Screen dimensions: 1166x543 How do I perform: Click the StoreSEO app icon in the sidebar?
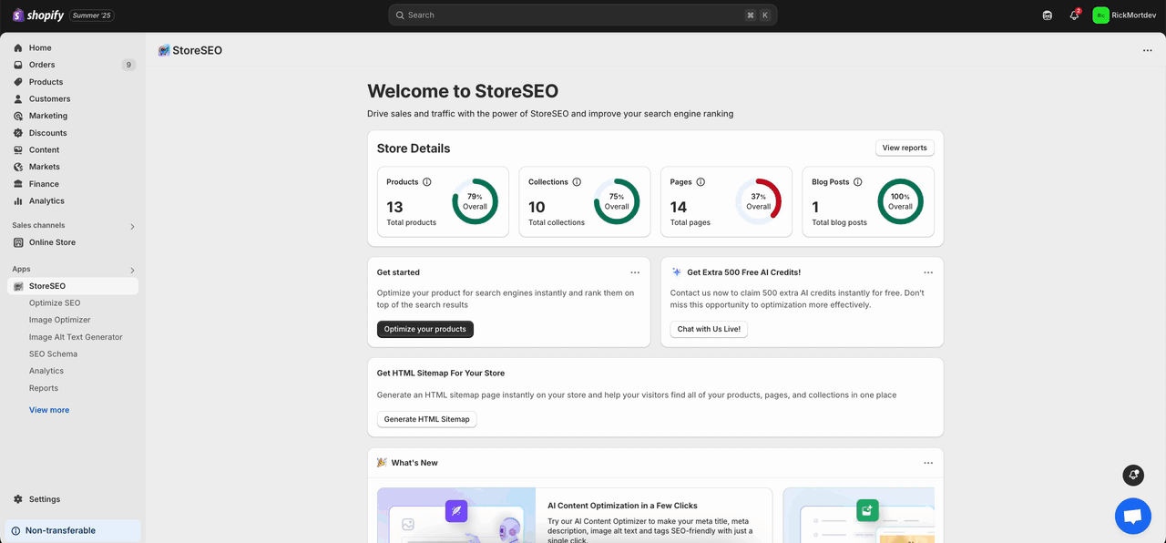coord(18,286)
